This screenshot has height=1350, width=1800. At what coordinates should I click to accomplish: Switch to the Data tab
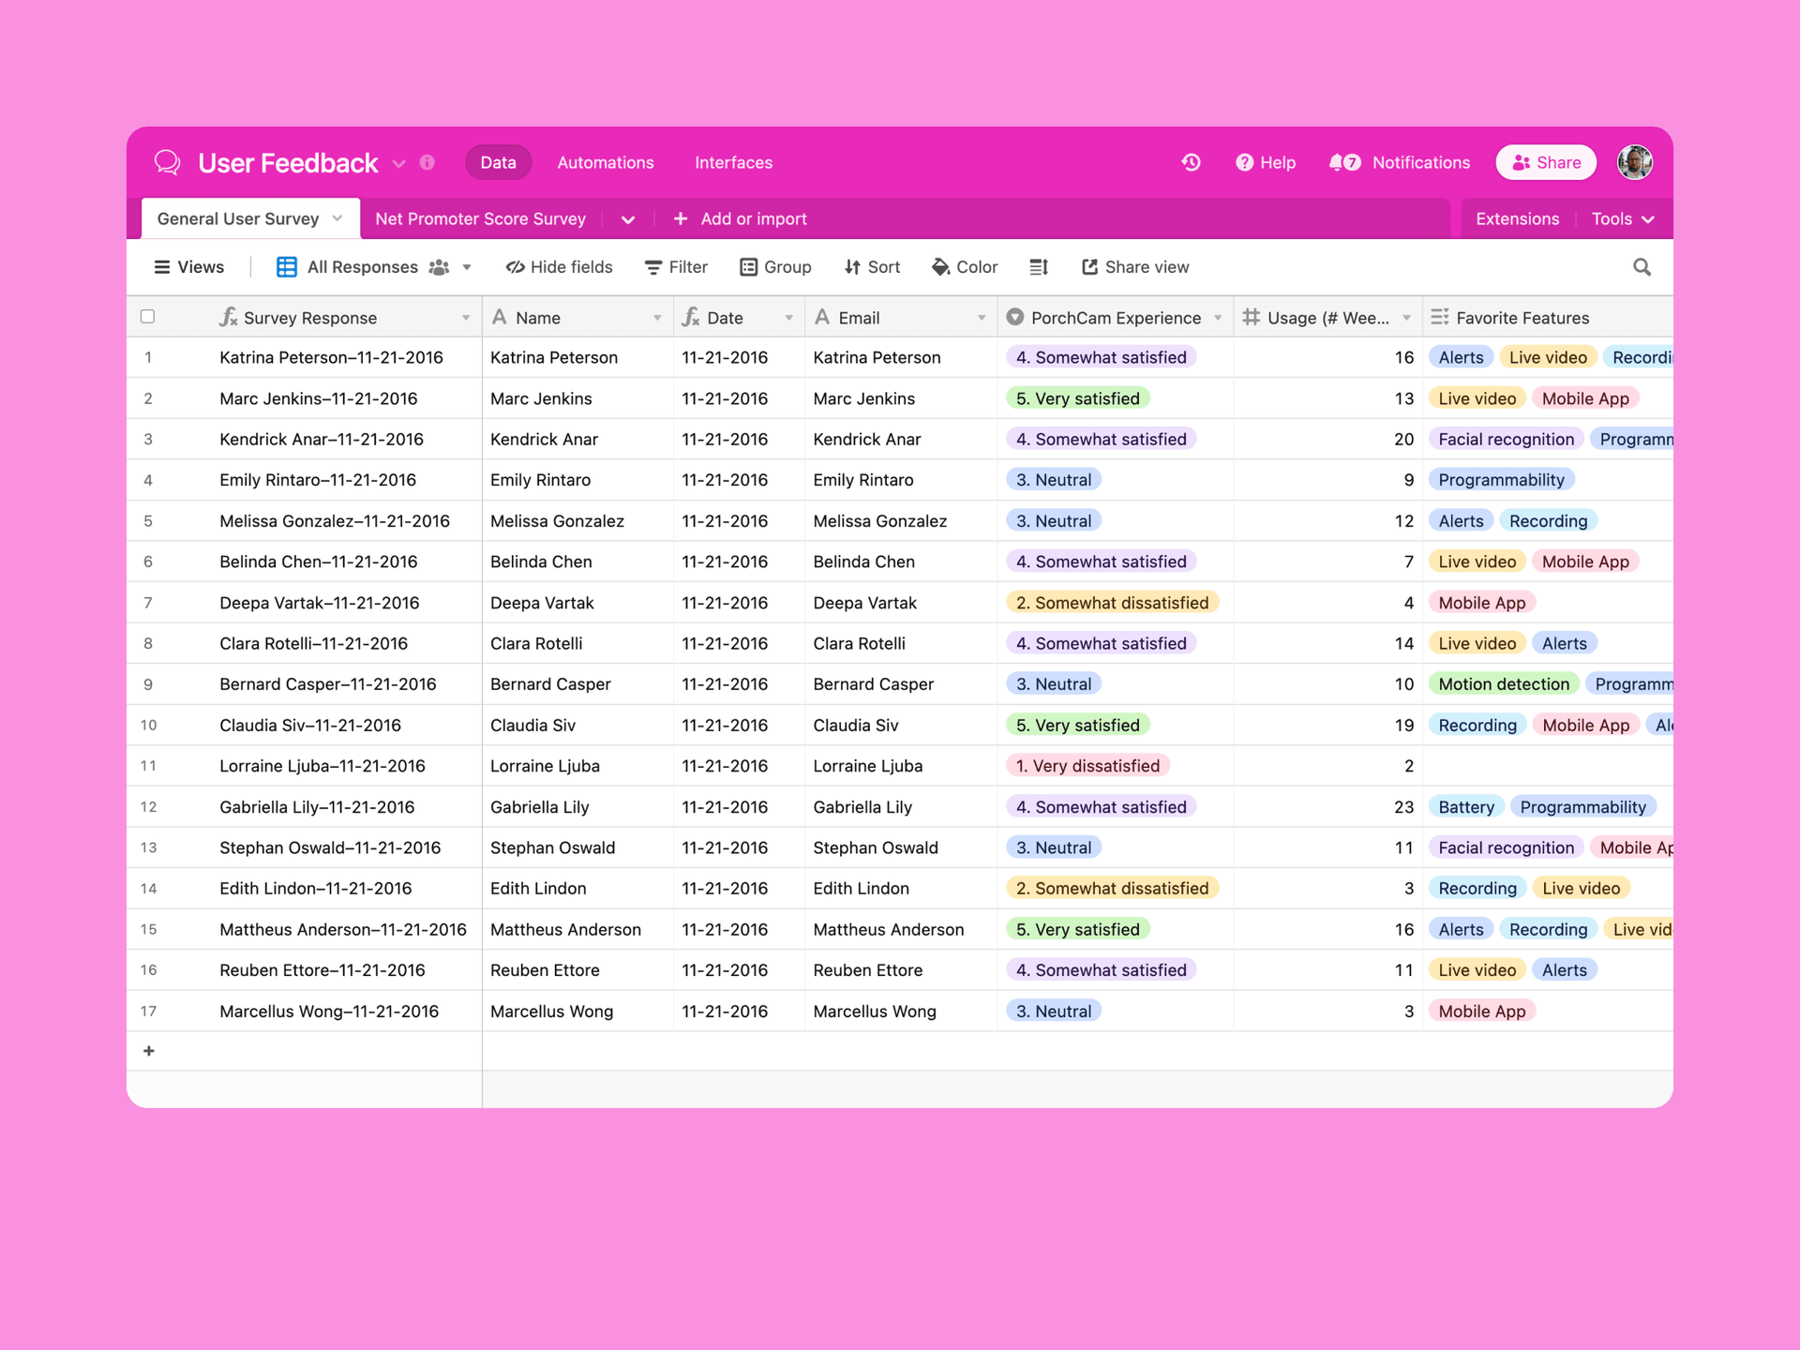[498, 162]
